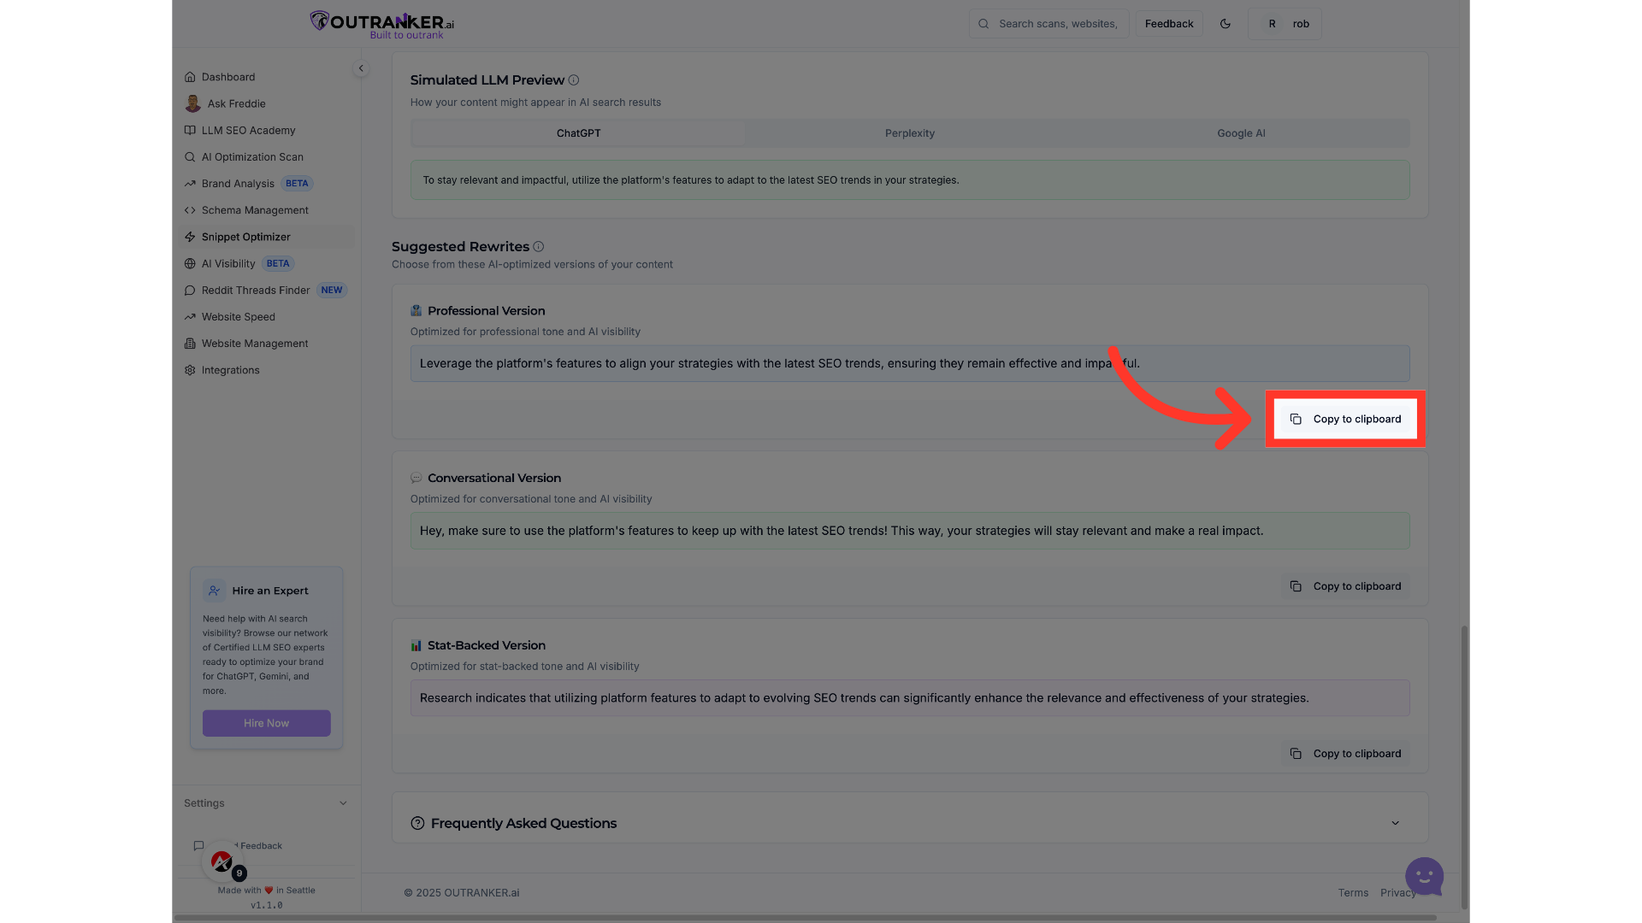This screenshot has width=1642, height=923.
Task: Open the chat emoji widget at bottom right
Action: coord(1423,877)
